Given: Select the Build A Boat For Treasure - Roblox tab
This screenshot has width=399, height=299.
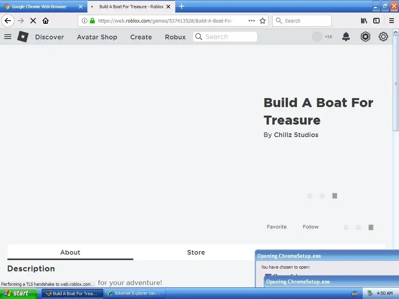Looking at the screenshot, I should coord(131,7).
